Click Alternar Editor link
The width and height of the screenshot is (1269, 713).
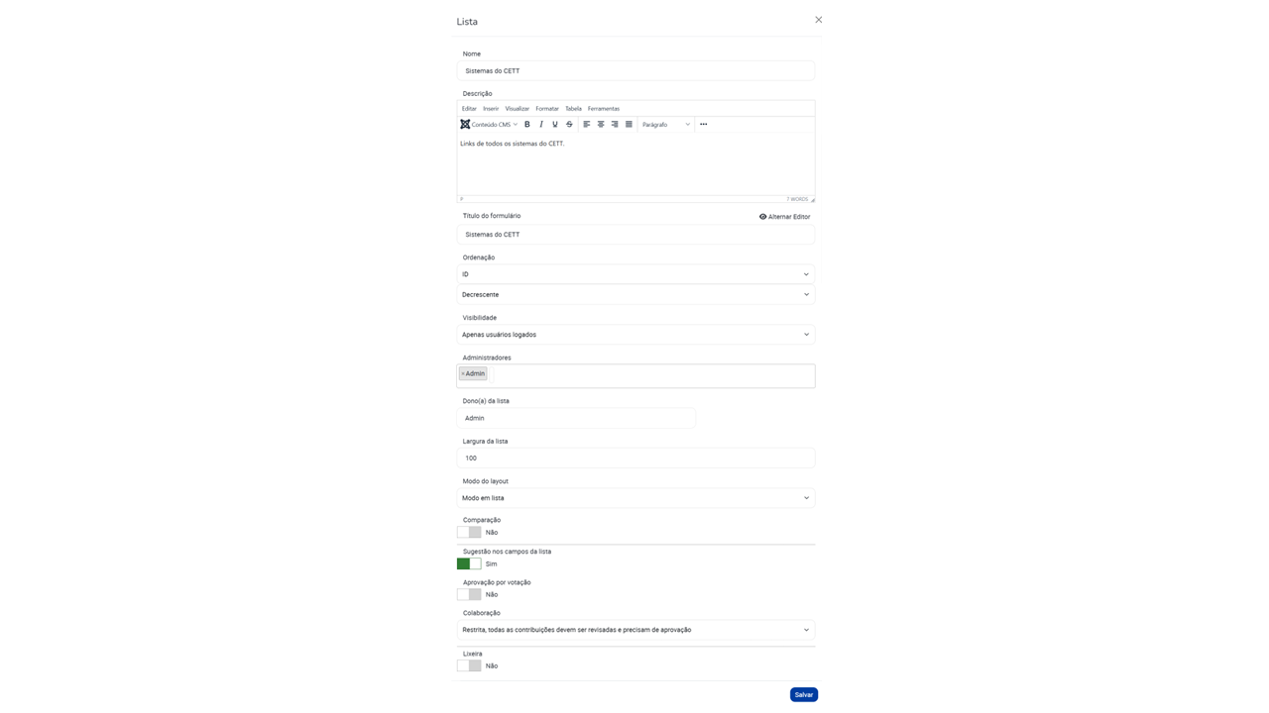pos(784,217)
